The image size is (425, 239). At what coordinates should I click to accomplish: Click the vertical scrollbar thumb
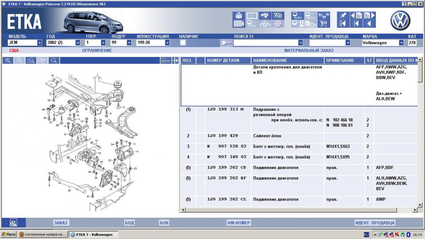(420, 72)
